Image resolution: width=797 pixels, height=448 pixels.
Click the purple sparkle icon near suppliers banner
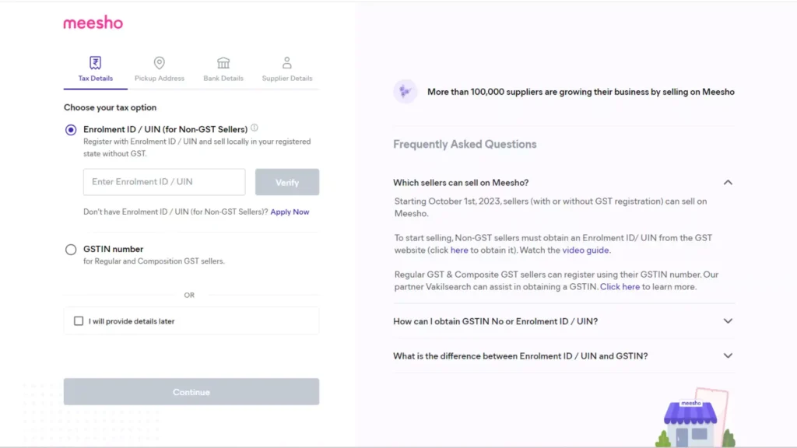(x=404, y=92)
